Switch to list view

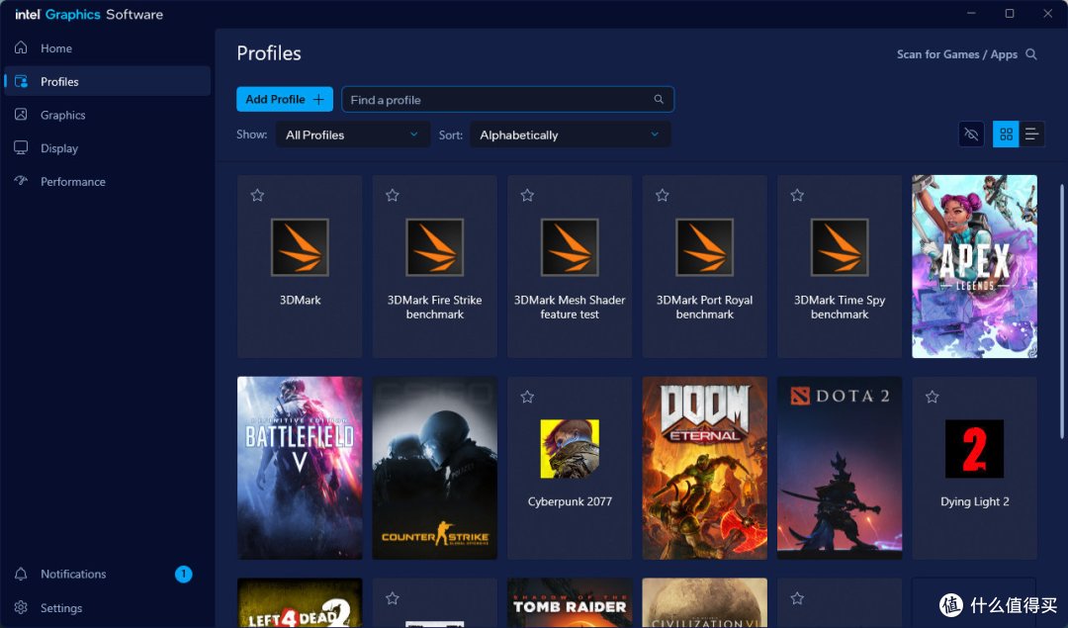click(x=1031, y=135)
